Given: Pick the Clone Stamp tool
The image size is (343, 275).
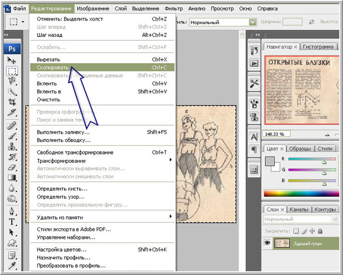Looking at the screenshot, I should pos(12,146).
